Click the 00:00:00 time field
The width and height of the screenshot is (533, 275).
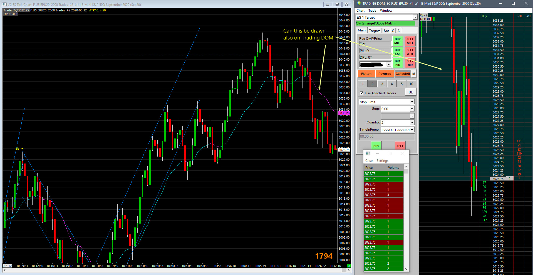pos(387,137)
